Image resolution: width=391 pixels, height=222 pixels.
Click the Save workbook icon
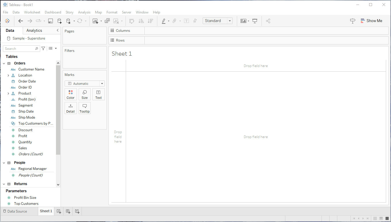51,21
